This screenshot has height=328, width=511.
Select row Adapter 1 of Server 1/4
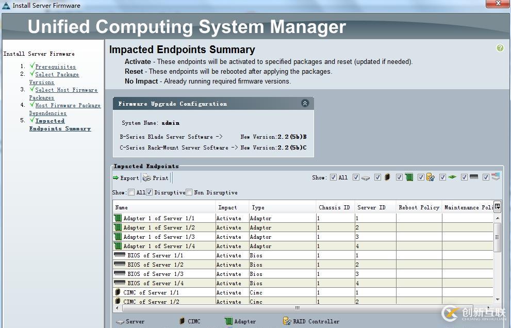point(303,246)
